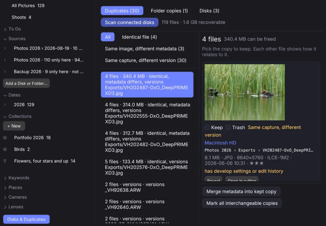This screenshot has height=226, width=326.
Task: Expand the Cameras section
Action: pos(5,197)
